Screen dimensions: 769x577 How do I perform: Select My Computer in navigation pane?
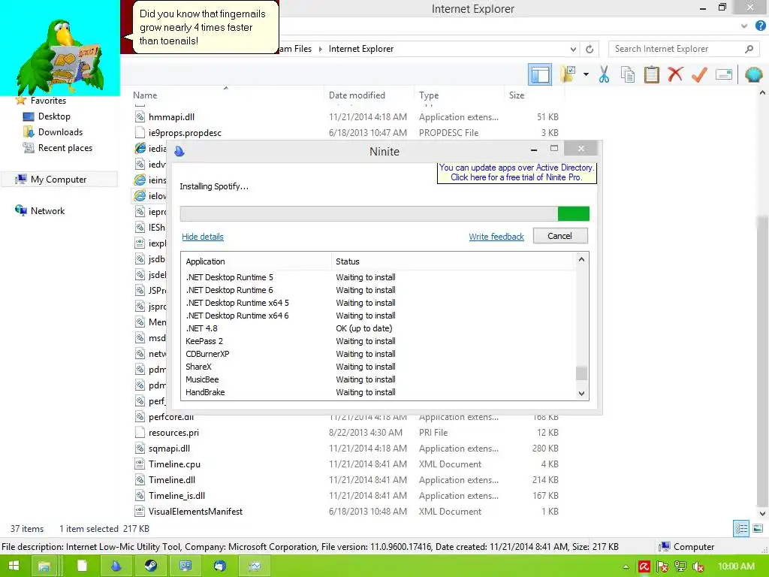tap(59, 179)
